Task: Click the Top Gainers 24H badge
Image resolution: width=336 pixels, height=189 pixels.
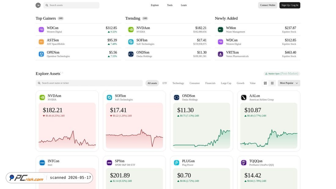Action: click(61, 18)
